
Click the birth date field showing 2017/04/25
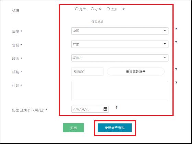pyautogui.click(x=87, y=109)
